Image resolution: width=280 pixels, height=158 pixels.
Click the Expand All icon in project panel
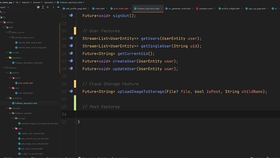tap(43, 7)
